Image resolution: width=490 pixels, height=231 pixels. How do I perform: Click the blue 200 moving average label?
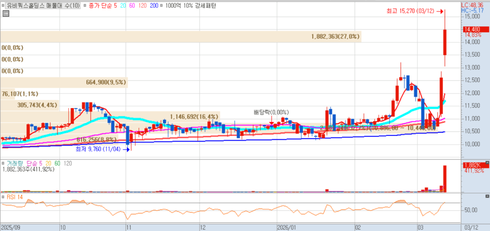click(x=154, y=5)
